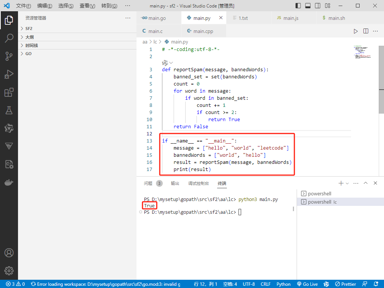Image resolution: width=384 pixels, height=288 pixels.
Task: Toggle the bottom panel layout button
Action: tap(308, 6)
